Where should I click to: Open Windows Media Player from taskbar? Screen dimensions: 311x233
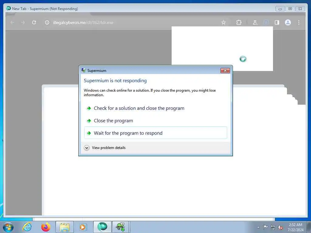point(83,227)
